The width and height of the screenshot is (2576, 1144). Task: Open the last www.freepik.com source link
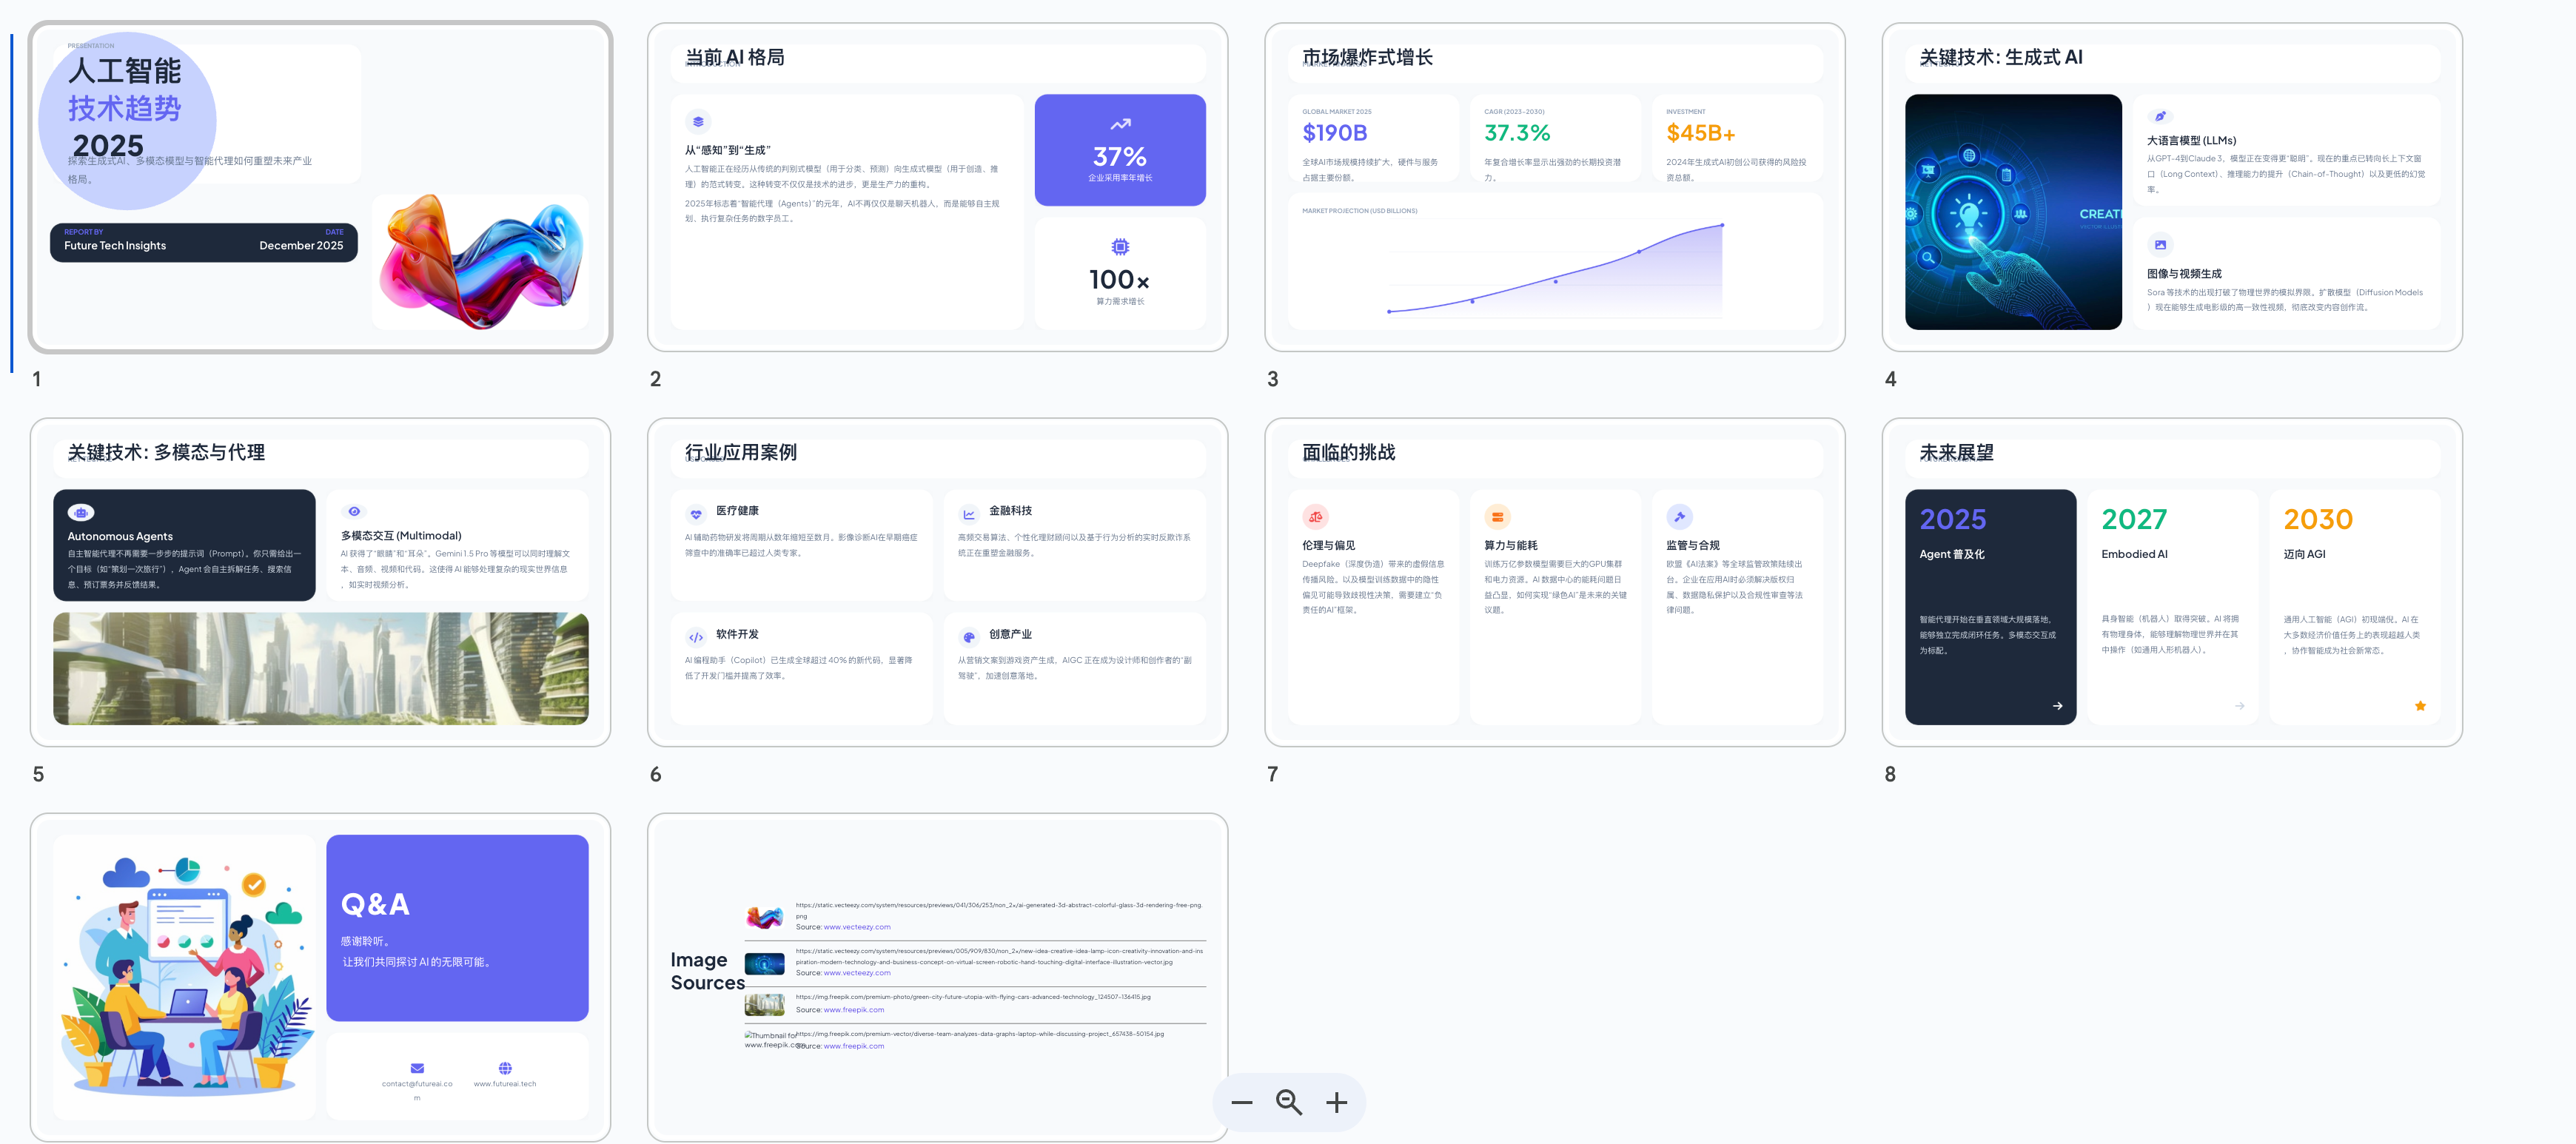tap(853, 1046)
